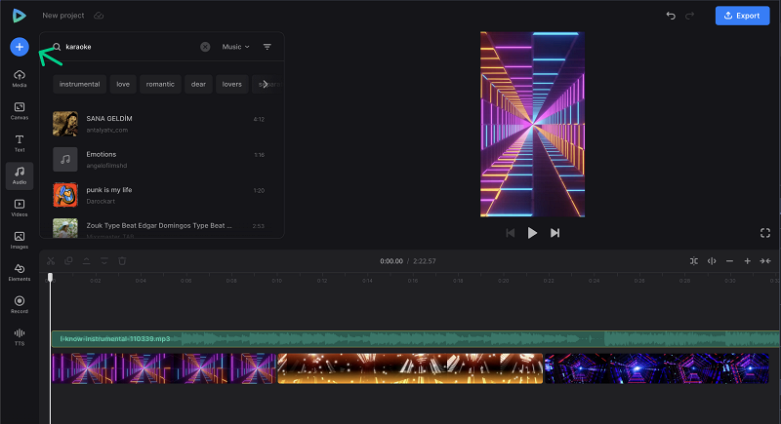The height and width of the screenshot is (424, 781).
Task: Fit the timeline to screen width
Action: coord(765,261)
